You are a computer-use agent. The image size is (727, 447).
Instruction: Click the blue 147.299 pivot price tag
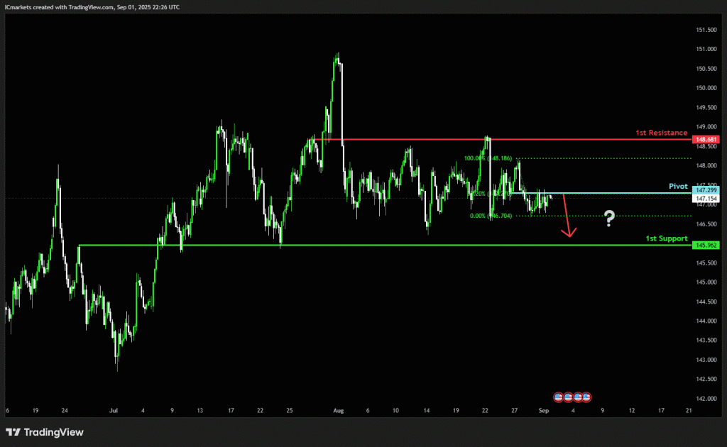705,190
